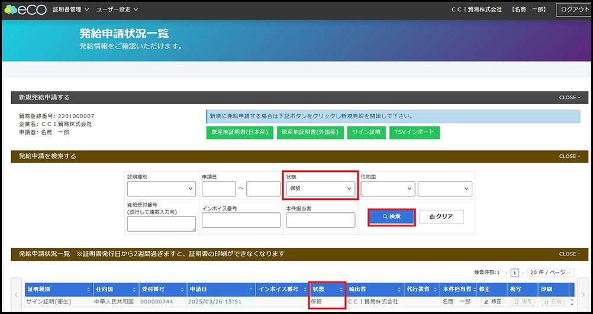Click the 複写 copy button in row
The image size is (593, 314).
point(523,302)
